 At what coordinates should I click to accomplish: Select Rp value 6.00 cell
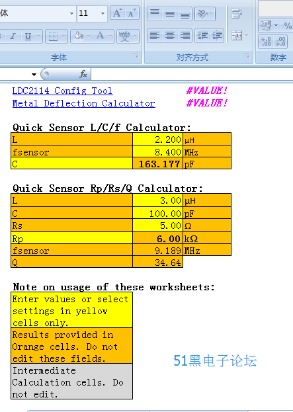click(157, 238)
